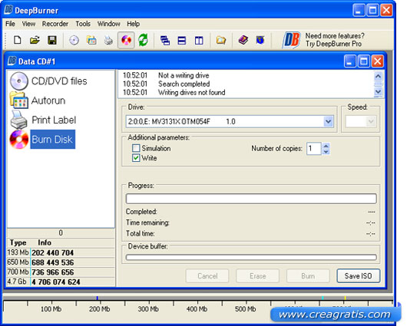Click the globe web toolbar icon
407x326 pixels.
tap(260, 40)
